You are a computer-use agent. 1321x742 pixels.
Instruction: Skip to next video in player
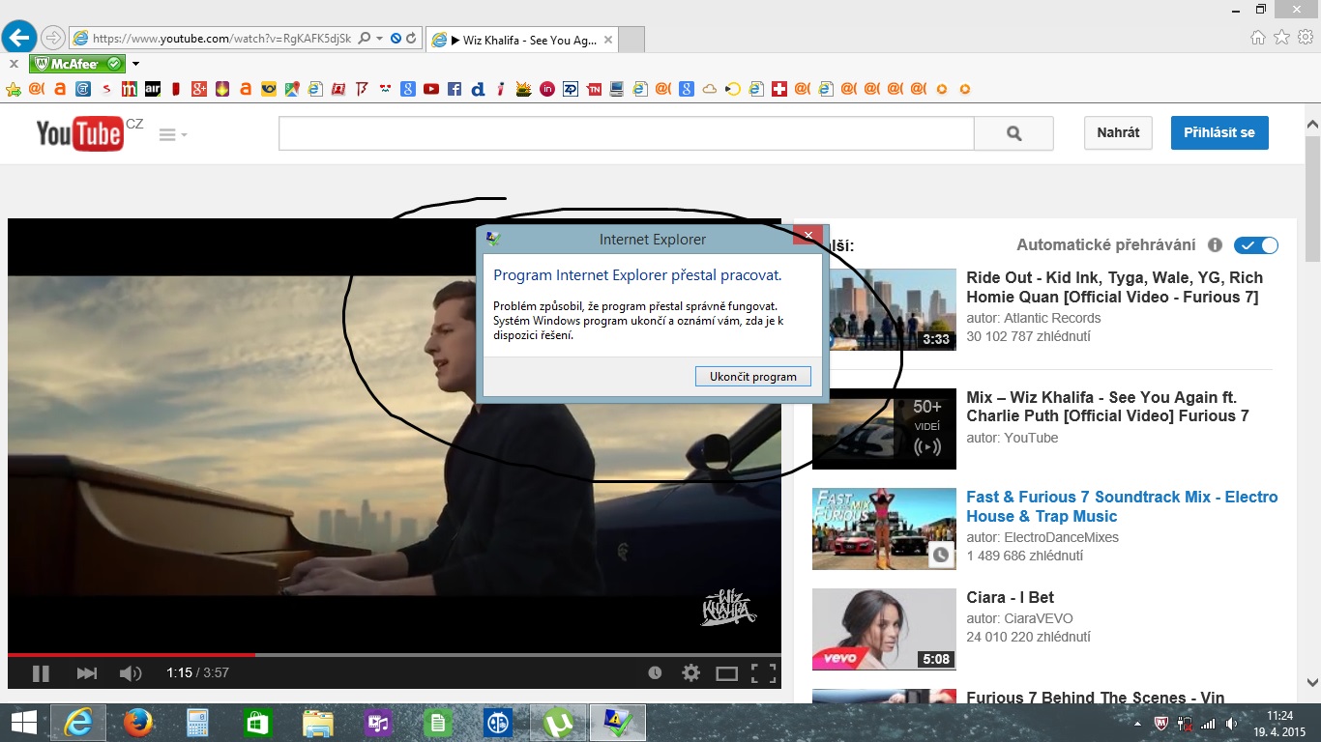pos(87,673)
